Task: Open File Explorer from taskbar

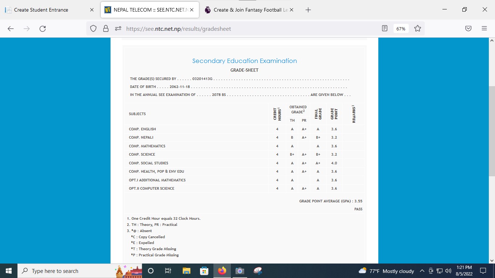Action: (x=186, y=271)
